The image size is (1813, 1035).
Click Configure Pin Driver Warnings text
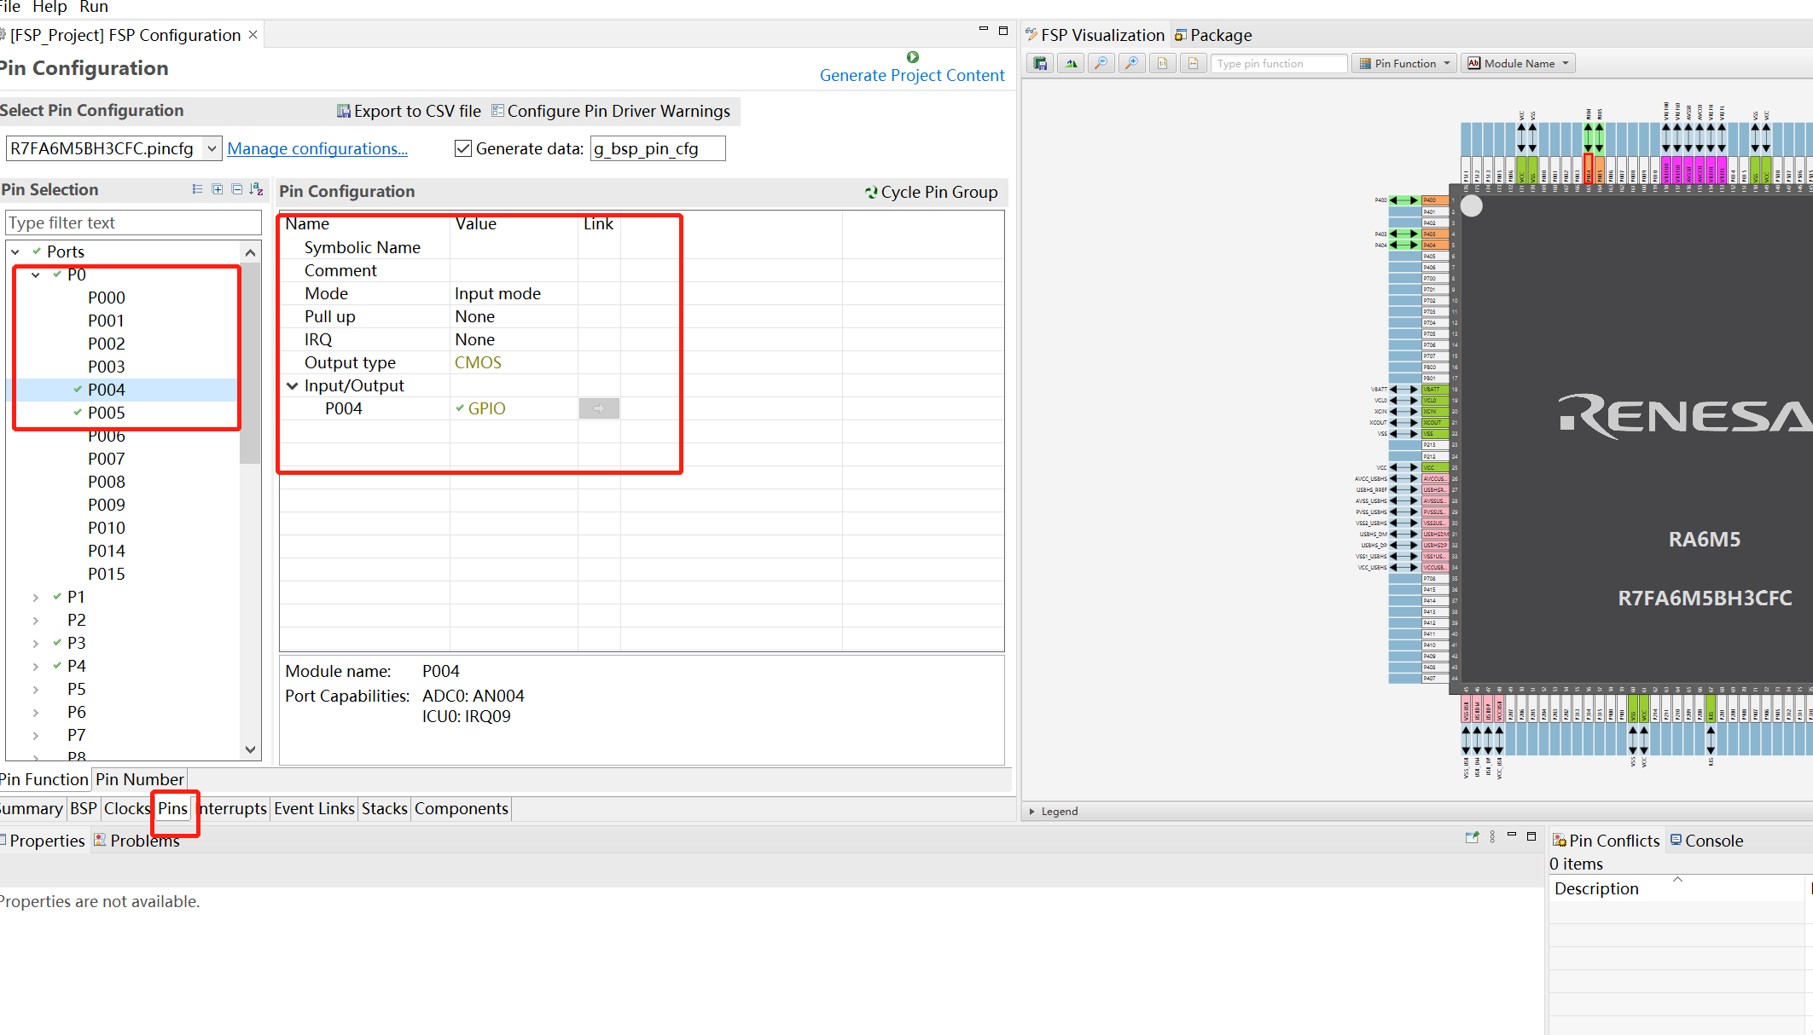pyautogui.click(x=619, y=111)
